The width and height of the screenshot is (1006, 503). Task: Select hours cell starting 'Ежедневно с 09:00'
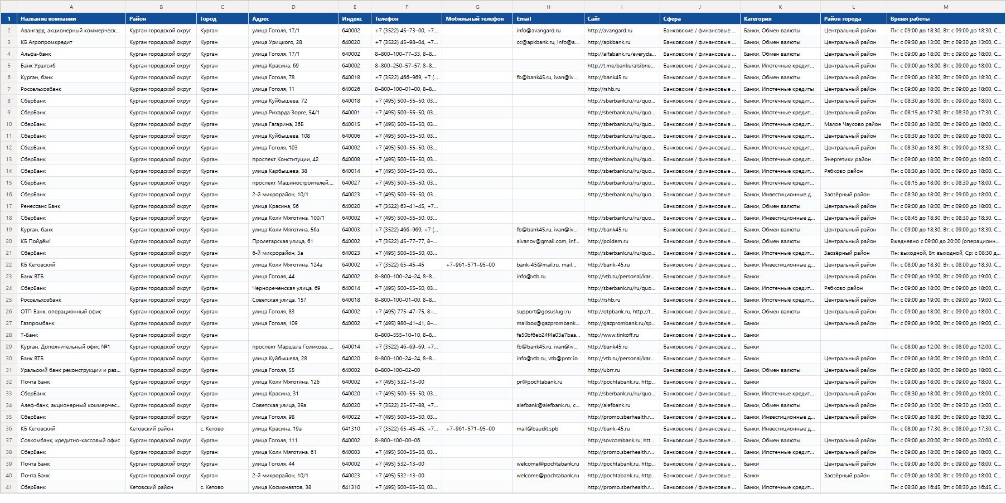946,241
